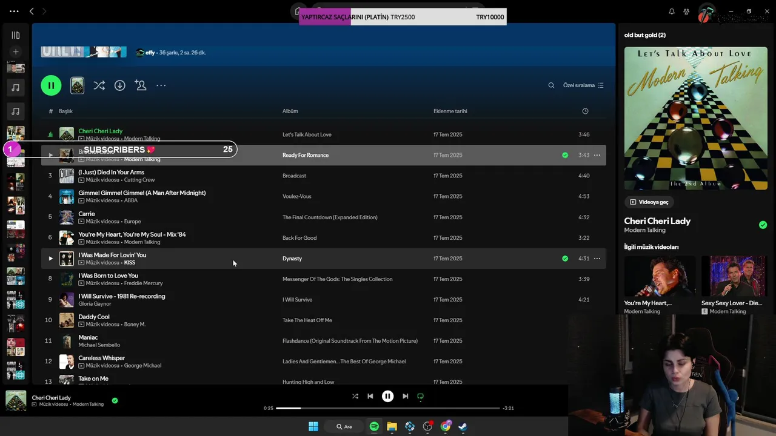Toggle shuffle in the playlist action bar
The image size is (776, 436).
99,85
